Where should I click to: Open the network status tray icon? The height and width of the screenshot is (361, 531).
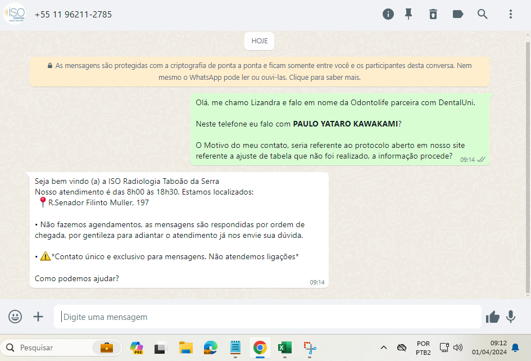click(x=444, y=348)
